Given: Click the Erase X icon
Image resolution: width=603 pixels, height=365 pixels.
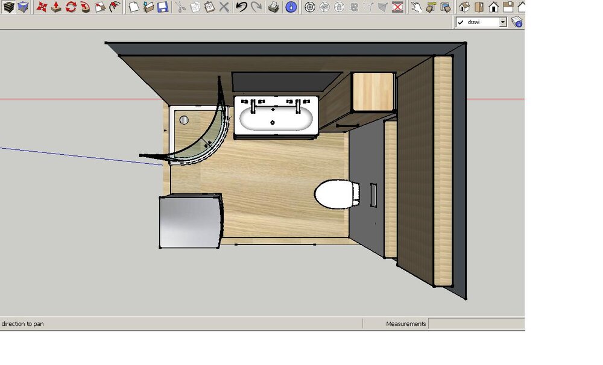Looking at the screenshot, I should click(x=224, y=7).
